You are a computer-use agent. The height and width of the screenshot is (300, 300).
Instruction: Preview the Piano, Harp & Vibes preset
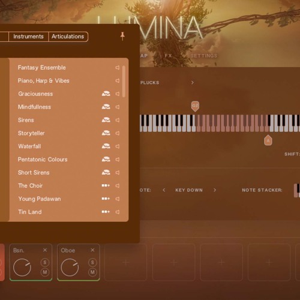(118, 80)
